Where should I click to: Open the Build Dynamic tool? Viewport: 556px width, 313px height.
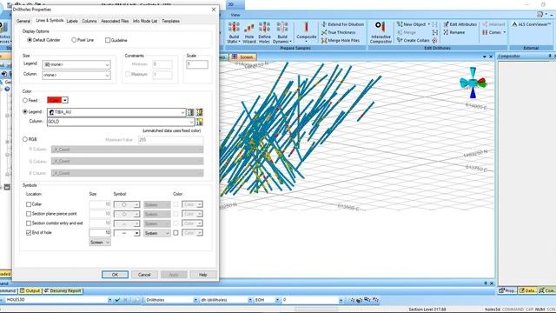point(282,33)
